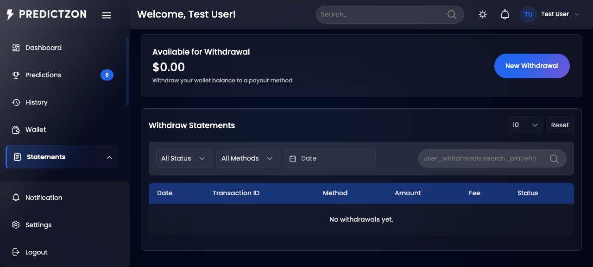Viewport: 593px width, 267px height.
Task: Click the $0.00 balance amount
Action: (169, 67)
